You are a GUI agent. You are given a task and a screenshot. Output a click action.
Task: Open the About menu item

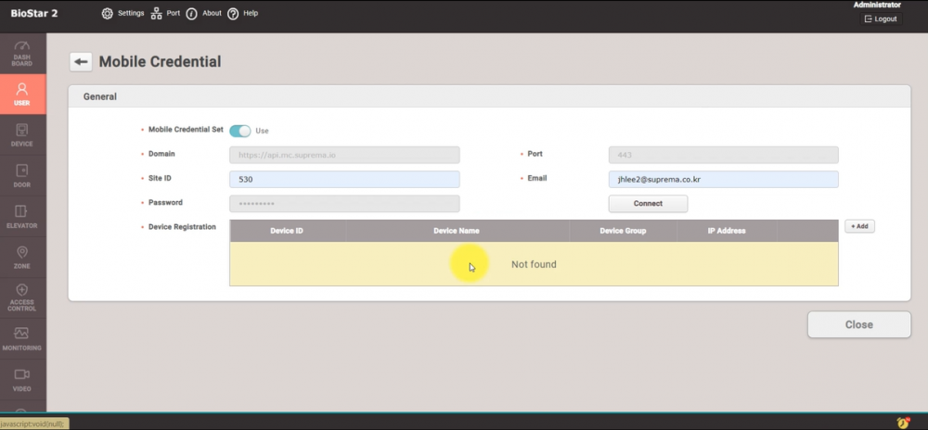(204, 14)
